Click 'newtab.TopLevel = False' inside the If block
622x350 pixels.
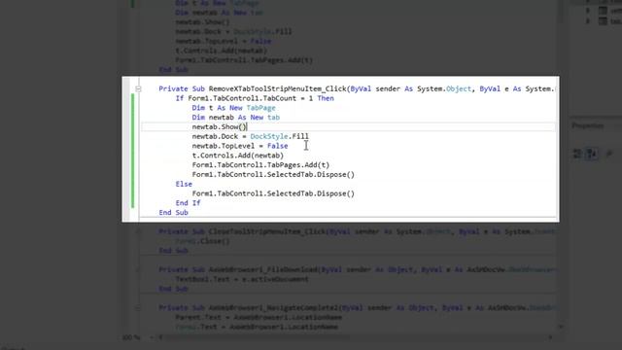(240, 146)
